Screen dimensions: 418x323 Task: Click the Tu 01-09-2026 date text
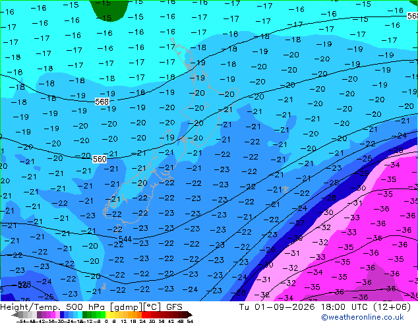[x=277, y=307]
